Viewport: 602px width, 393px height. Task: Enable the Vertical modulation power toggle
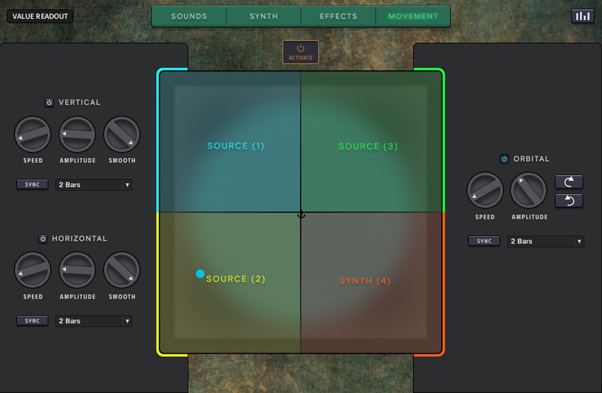(49, 102)
